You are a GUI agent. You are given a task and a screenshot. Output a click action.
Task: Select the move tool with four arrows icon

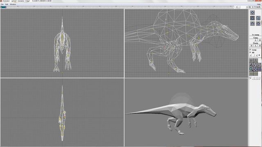[252, 13]
